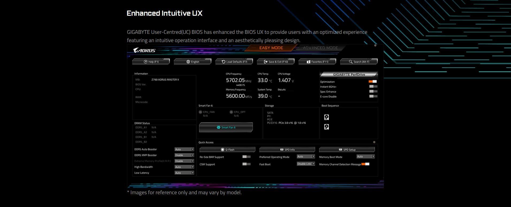Click the CPU_FAN fan icon
The width and height of the screenshot is (511, 207).
[200, 112]
